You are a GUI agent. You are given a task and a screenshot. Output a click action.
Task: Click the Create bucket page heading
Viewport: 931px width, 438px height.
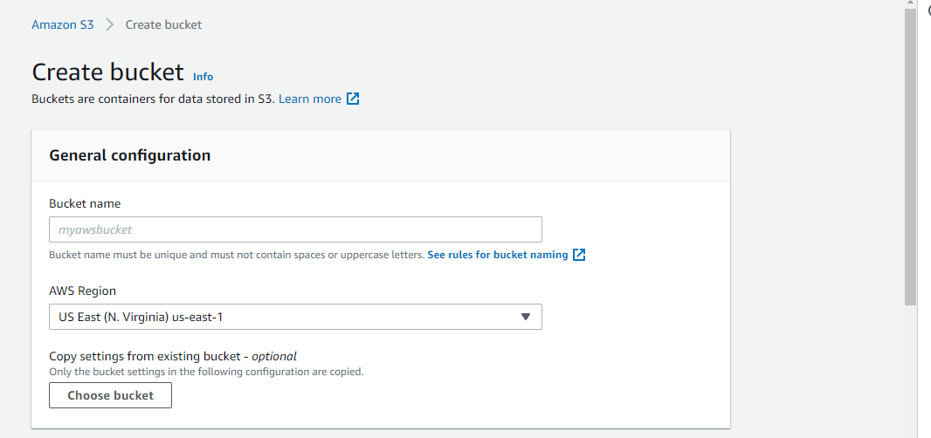coord(107,72)
